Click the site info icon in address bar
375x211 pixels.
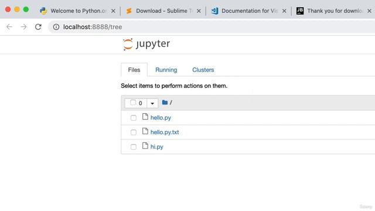point(56,27)
